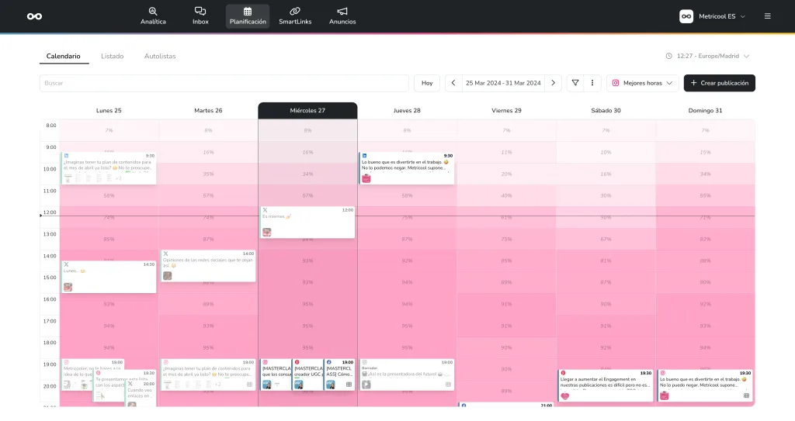Go to SmartLinks section
795x421 pixels.
[x=295, y=16]
